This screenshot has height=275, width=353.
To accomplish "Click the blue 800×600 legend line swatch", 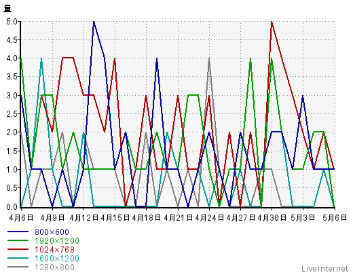I will [18, 232].
